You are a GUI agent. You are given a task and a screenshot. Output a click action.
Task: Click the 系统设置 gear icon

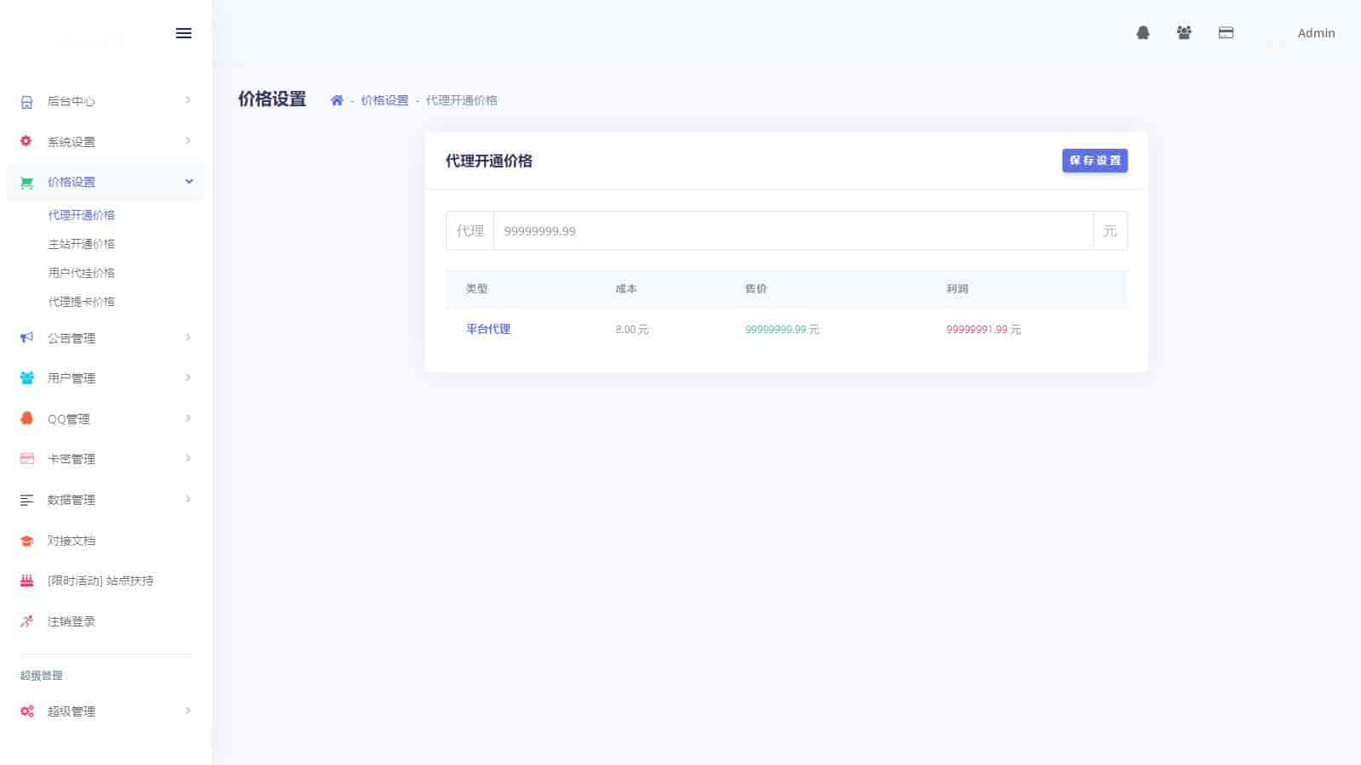[x=26, y=141]
